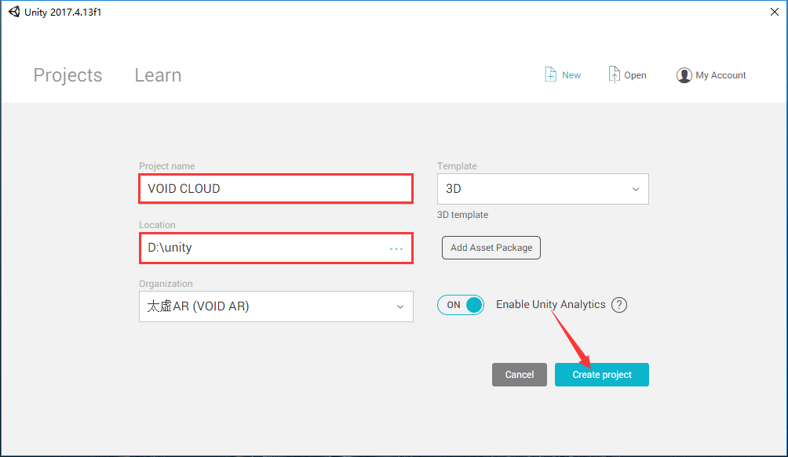Click the My Account label
Screen dimensions: 788x457
(721, 75)
